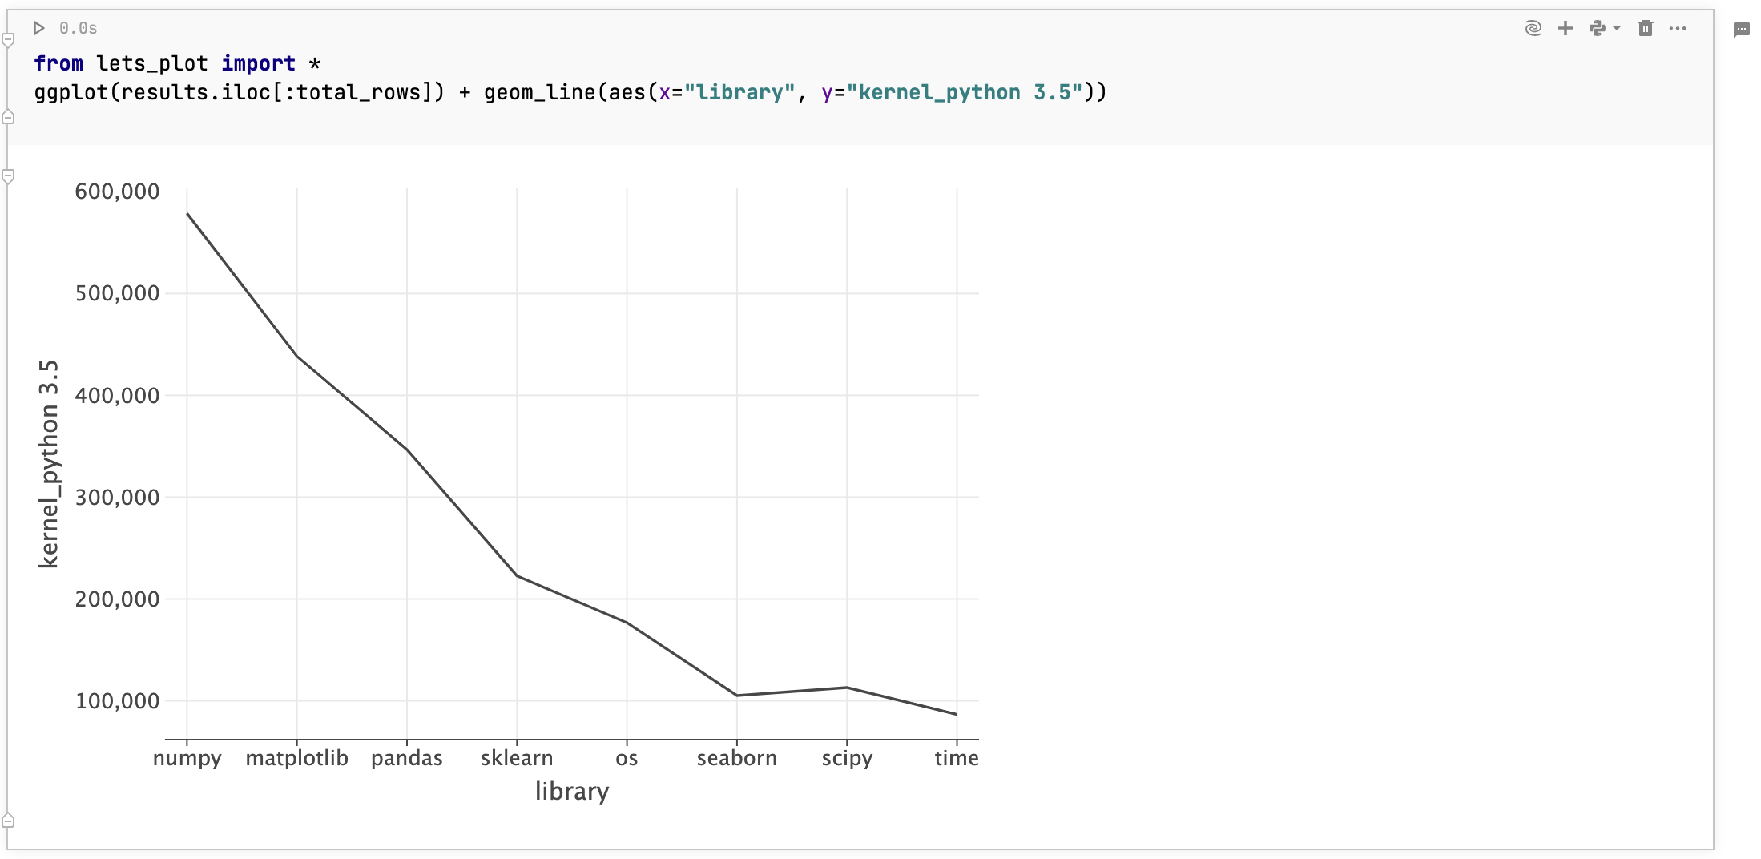Click the numpy label on the x-axis
This screenshot has width=1761, height=859.
tap(187, 758)
